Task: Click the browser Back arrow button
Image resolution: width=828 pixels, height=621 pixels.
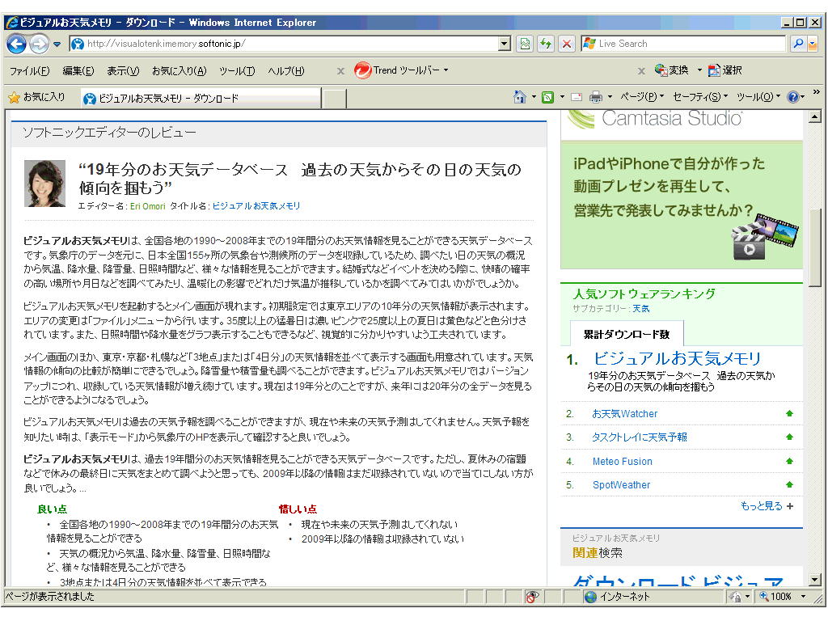Action: coord(16,44)
